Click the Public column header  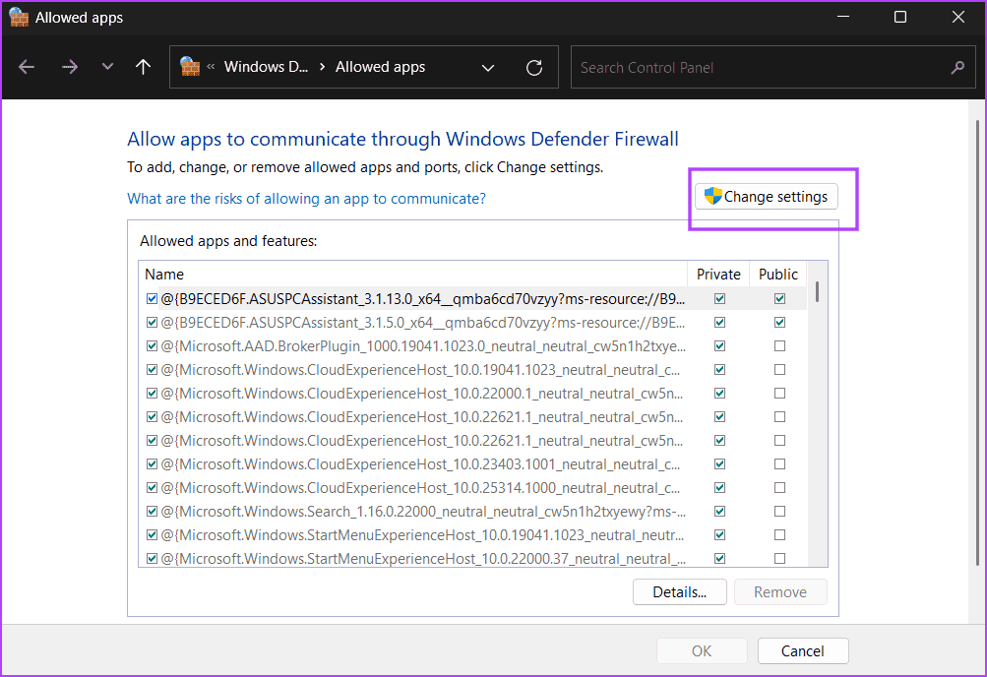pyautogui.click(x=778, y=275)
